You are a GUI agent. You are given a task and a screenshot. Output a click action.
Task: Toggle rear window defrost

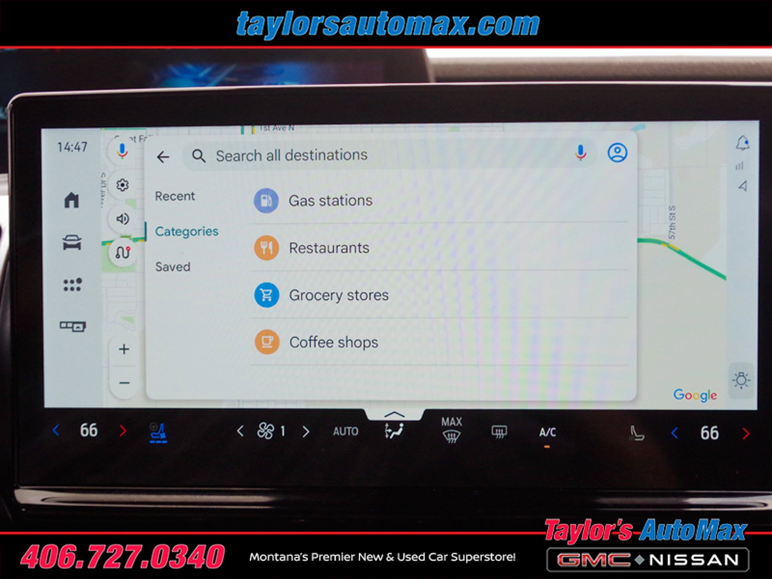499,432
